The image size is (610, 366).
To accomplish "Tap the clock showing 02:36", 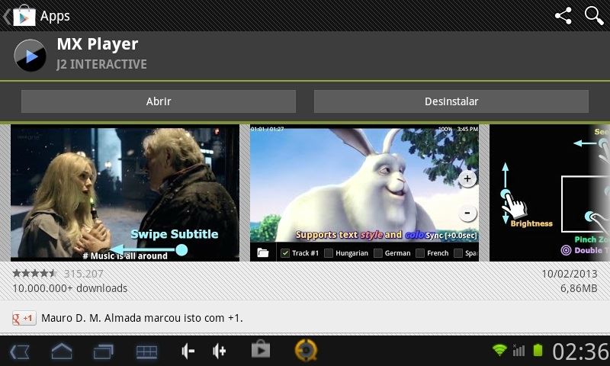I will pyautogui.click(x=581, y=352).
